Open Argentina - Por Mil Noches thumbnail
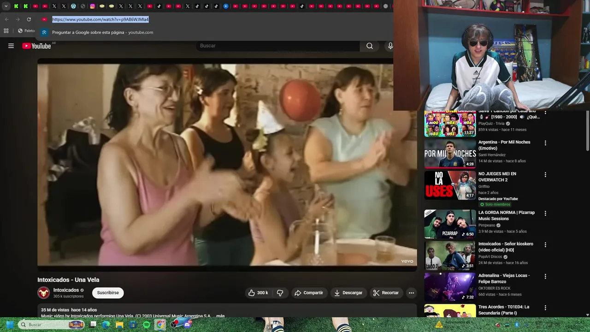 (x=450, y=154)
